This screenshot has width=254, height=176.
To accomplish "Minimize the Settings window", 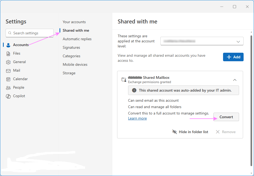I will (222, 7).
